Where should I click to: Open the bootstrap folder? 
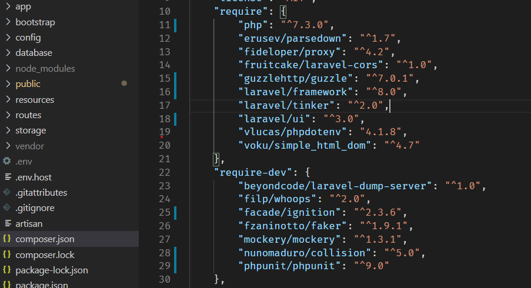coord(35,22)
